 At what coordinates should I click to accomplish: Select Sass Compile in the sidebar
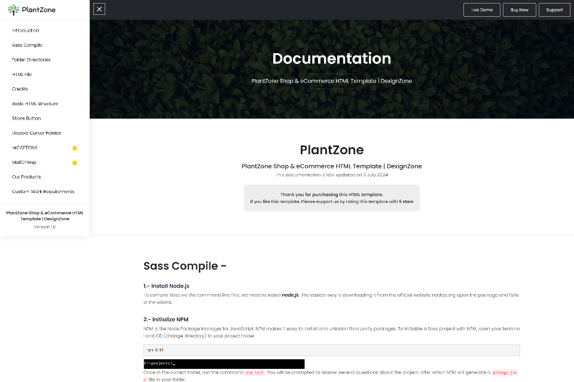click(x=27, y=45)
